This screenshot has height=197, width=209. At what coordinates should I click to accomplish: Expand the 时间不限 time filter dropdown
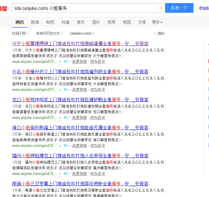click(x=20, y=33)
